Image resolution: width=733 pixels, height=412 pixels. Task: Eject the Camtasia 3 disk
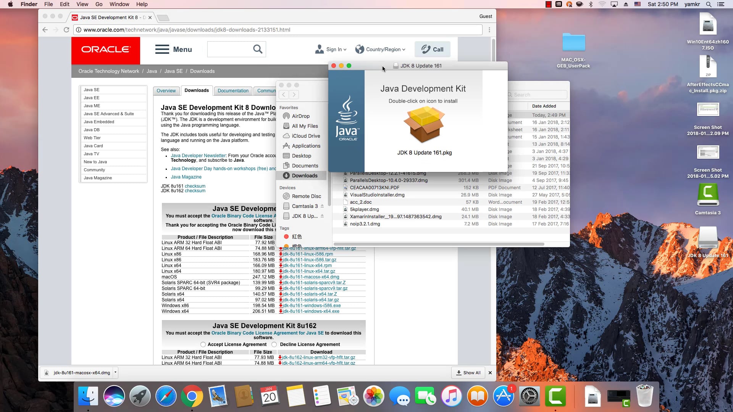[x=322, y=206]
